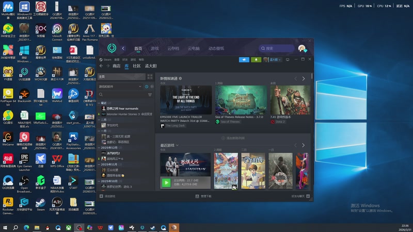This screenshot has width=413, height=232.
Task: Click the Steam library vertical scrollbar
Action: pyautogui.click(x=312, y=76)
